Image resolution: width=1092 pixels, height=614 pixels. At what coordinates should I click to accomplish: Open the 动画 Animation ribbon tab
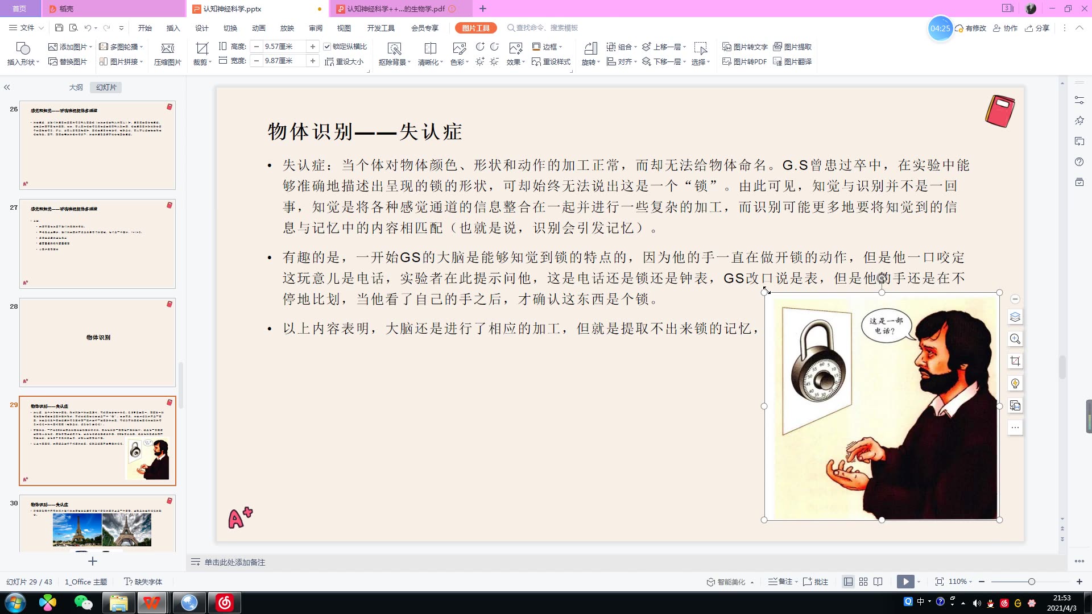coord(259,28)
